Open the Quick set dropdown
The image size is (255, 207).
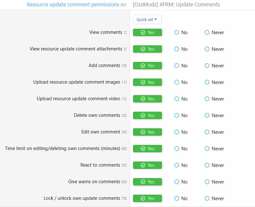[147, 19]
